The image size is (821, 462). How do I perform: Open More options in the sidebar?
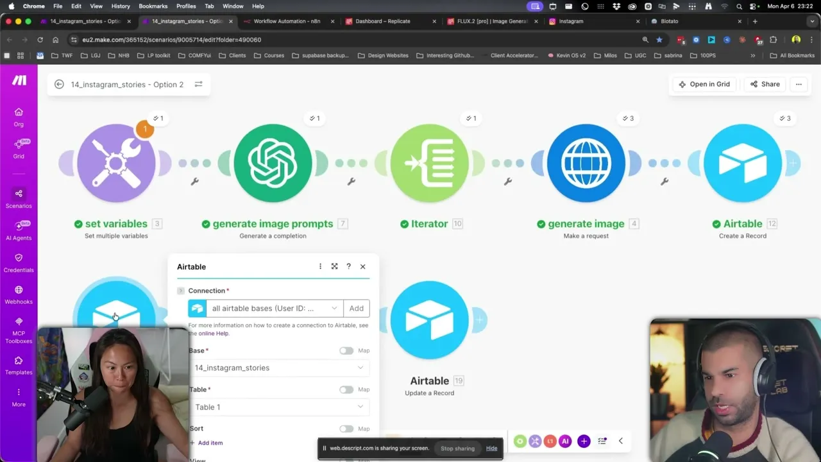[x=19, y=397]
